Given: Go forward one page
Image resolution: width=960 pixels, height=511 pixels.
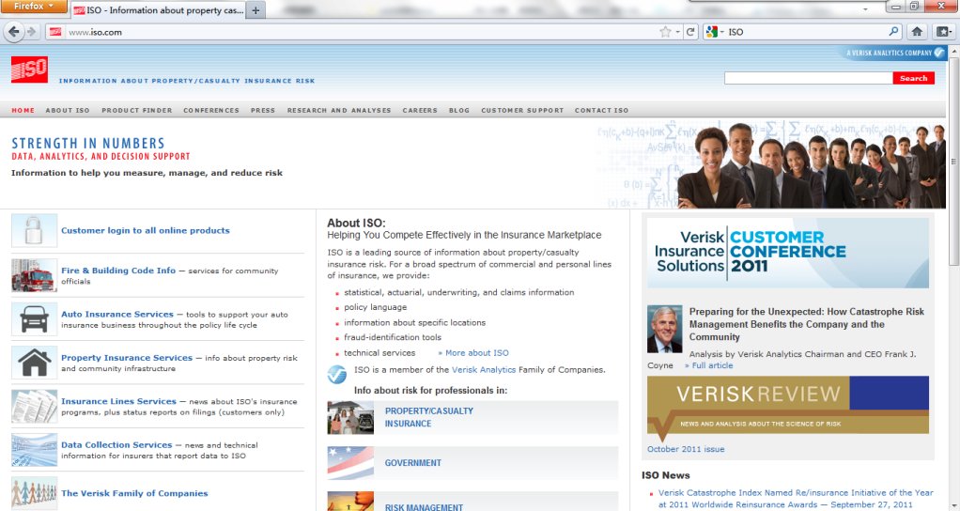Looking at the screenshot, I should point(32,32).
